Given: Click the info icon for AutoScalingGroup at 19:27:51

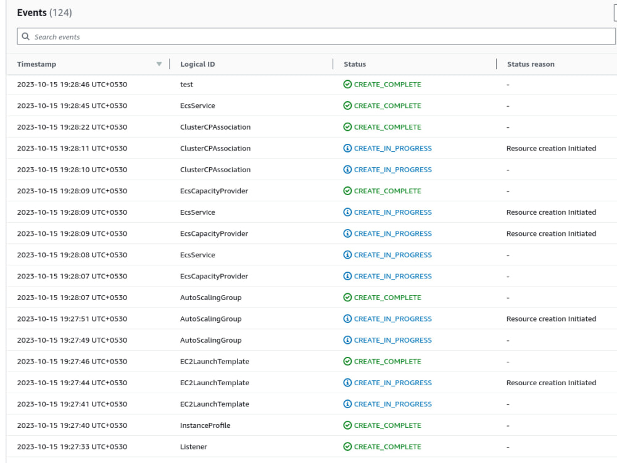Looking at the screenshot, I should [x=347, y=319].
